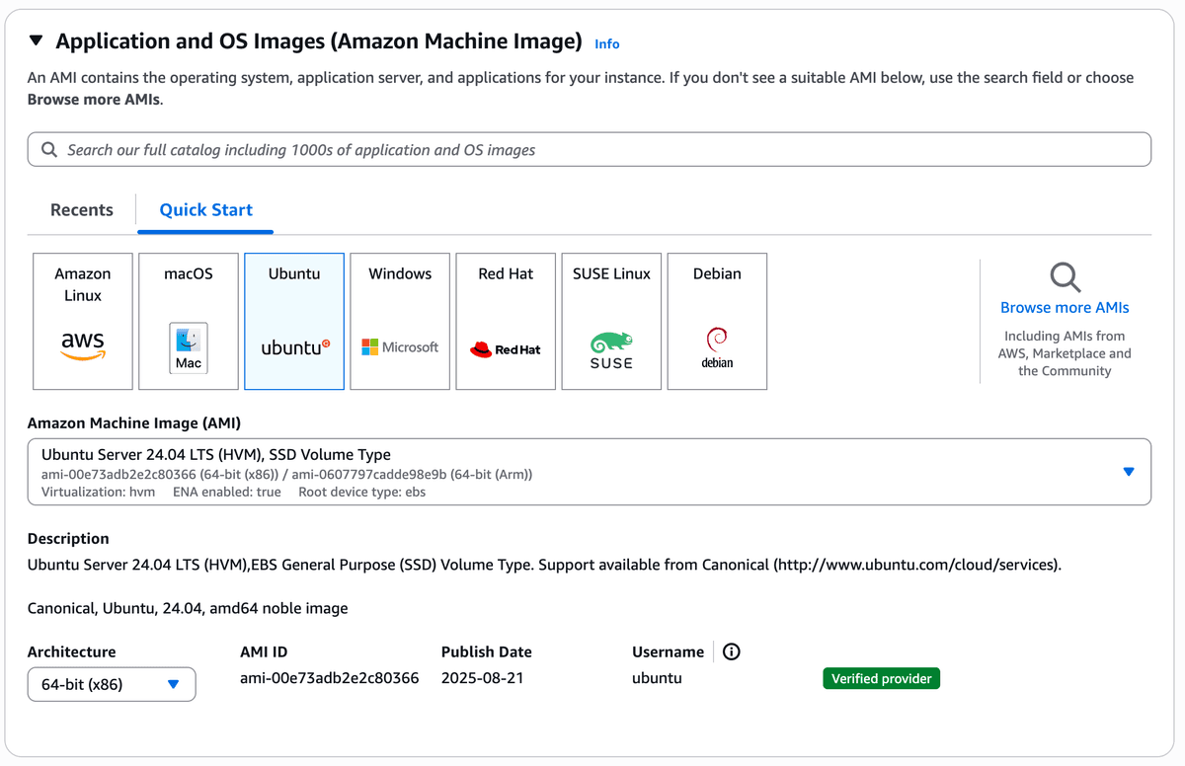Open the Architecture 64-bit (x86) dropdown

pos(112,684)
